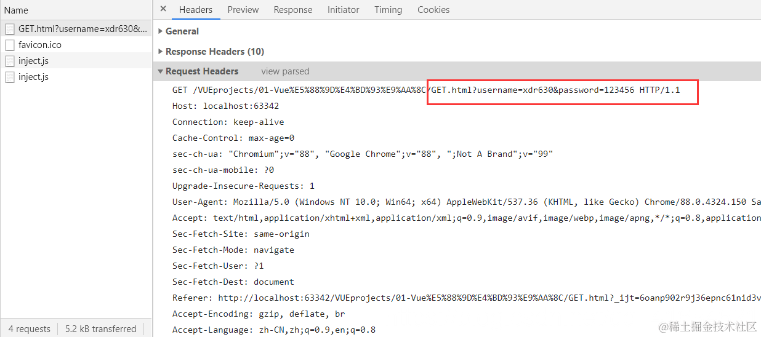Image resolution: width=761 pixels, height=337 pixels.
Task: Click the User-Agent header line
Action: [467, 202]
